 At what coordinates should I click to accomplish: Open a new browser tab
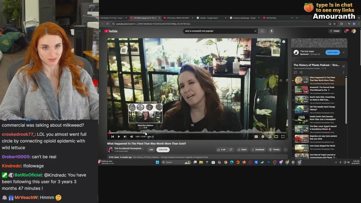click(297, 18)
